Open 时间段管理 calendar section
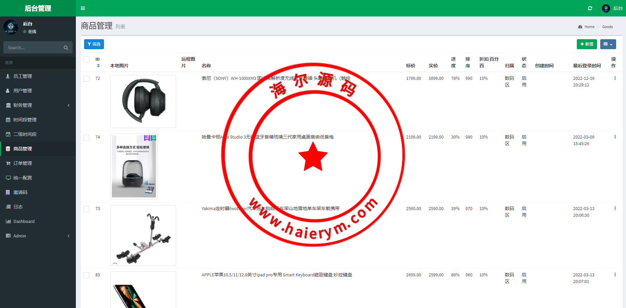 click(25, 119)
